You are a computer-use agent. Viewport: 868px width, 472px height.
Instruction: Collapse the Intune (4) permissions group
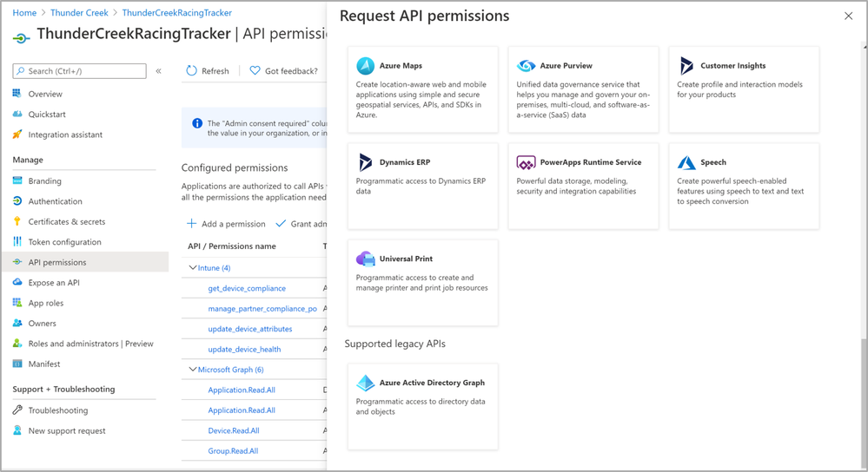pos(193,267)
